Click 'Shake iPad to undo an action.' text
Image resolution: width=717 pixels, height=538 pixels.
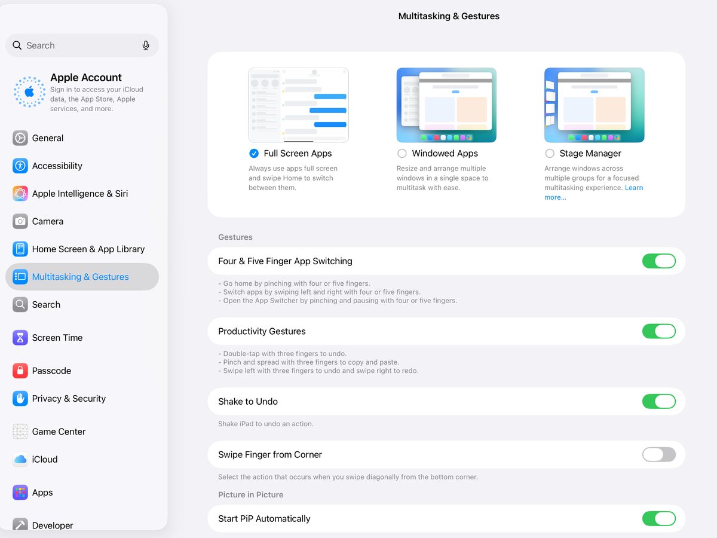coord(266,424)
